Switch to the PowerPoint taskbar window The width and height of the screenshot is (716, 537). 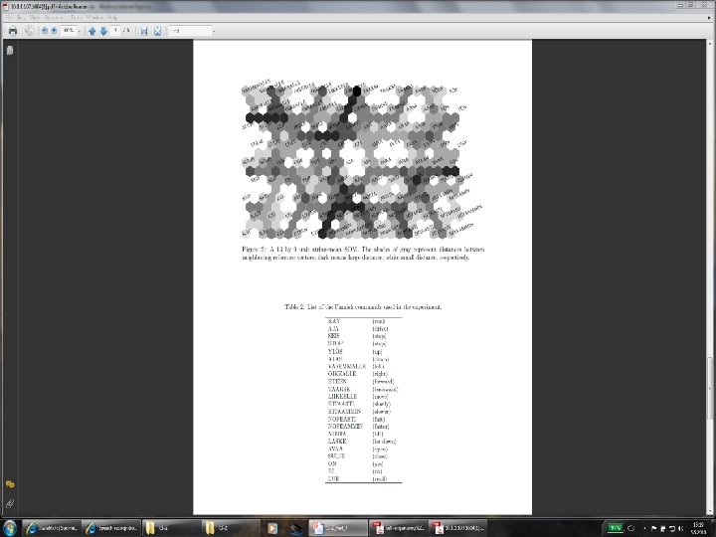[338, 528]
